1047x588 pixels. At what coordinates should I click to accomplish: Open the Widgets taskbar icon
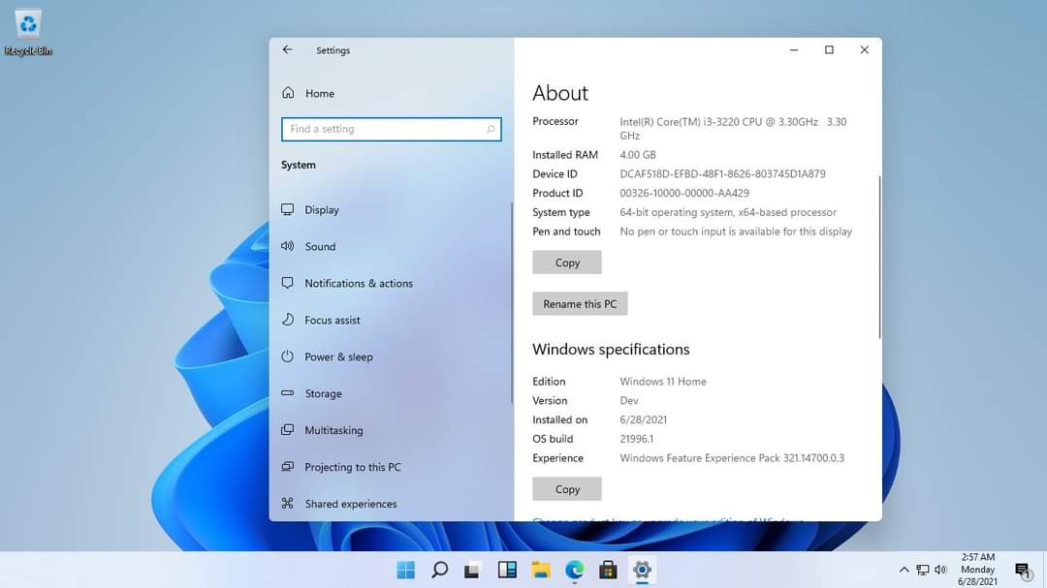[x=507, y=570]
